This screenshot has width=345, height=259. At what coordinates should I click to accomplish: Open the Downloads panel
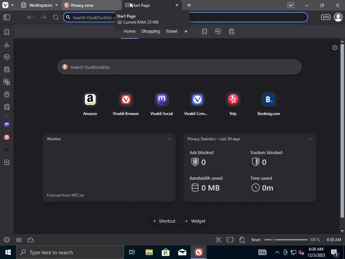click(x=7, y=45)
